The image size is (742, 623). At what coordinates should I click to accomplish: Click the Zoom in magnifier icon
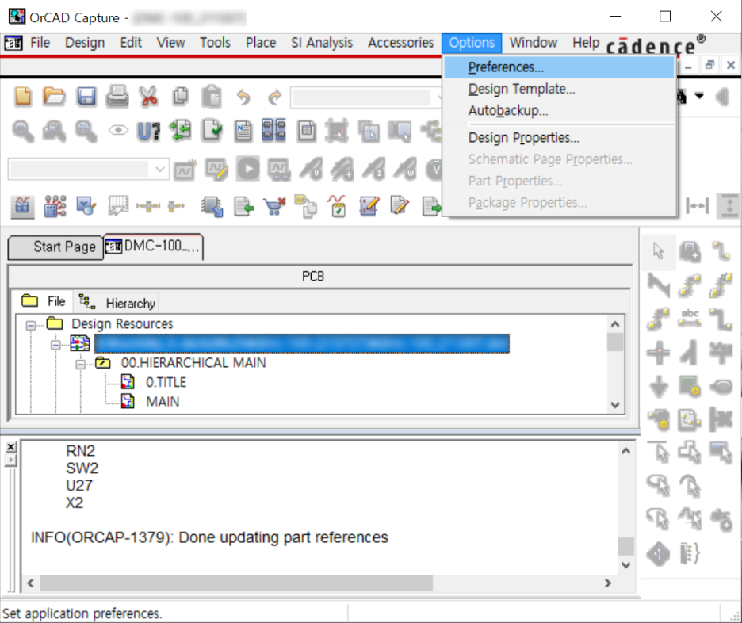[23, 131]
